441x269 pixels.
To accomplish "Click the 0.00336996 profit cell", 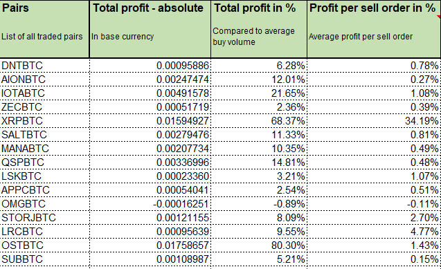I will [x=150, y=162].
